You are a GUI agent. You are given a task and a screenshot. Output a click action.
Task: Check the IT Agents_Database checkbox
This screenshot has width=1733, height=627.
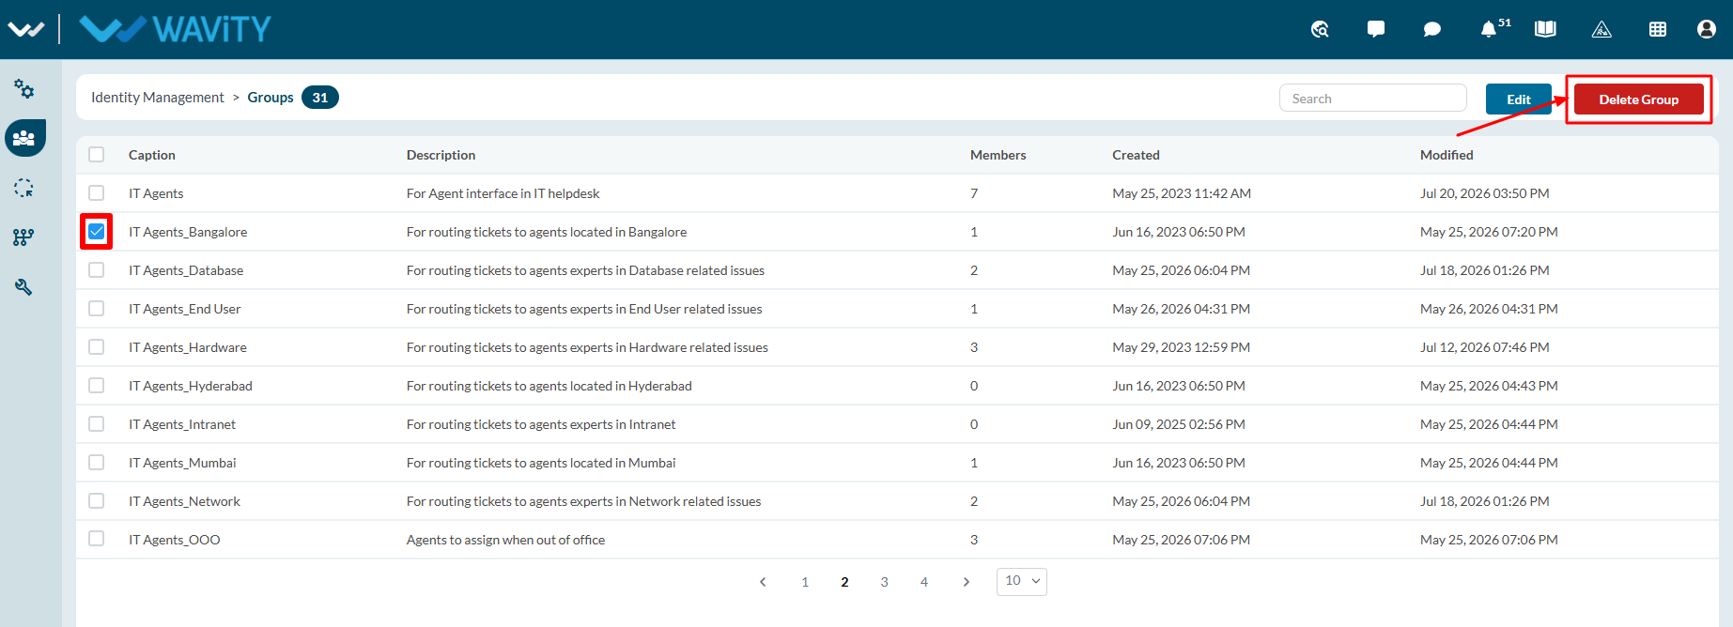(x=97, y=270)
